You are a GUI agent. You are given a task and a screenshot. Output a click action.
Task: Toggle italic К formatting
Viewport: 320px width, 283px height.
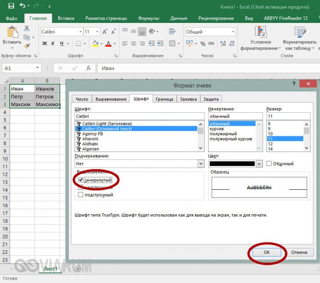click(53, 44)
